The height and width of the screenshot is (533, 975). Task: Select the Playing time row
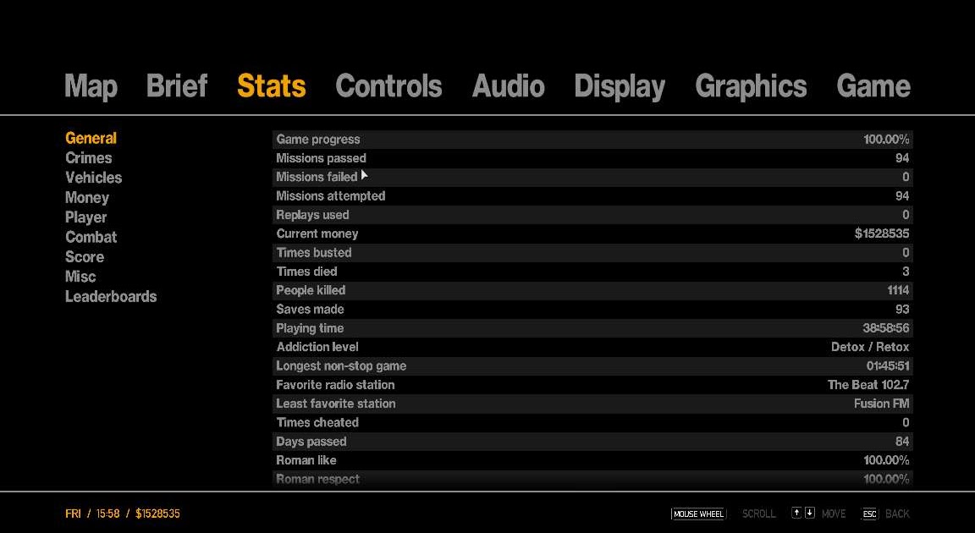tap(592, 328)
